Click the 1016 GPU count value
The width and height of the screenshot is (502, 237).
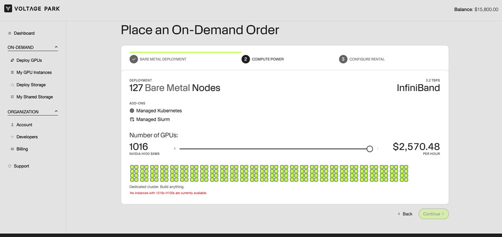pos(139,147)
